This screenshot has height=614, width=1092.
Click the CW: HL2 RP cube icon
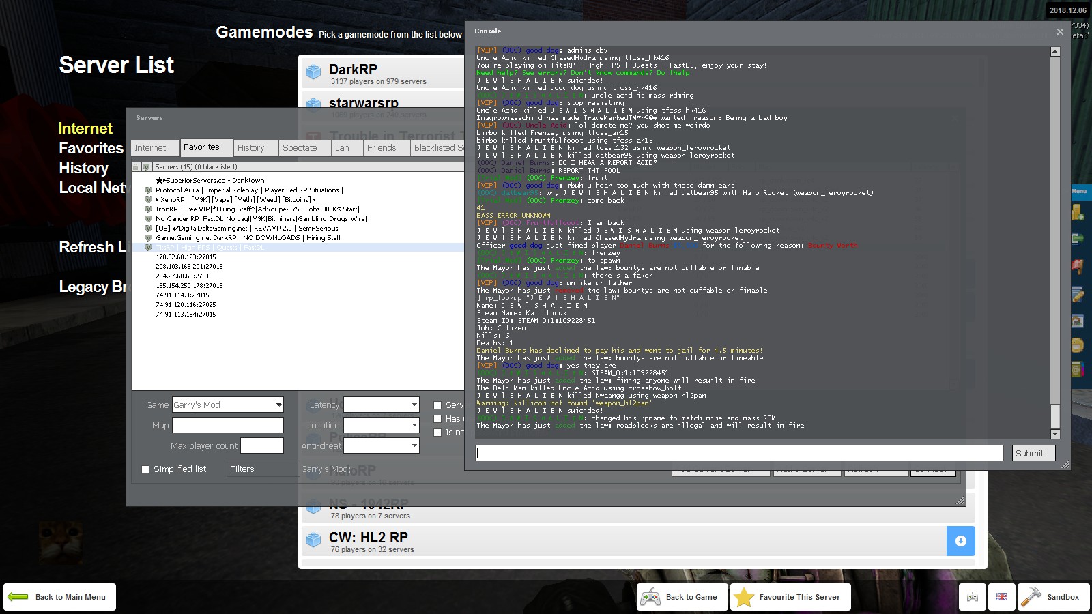coord(313,540)
